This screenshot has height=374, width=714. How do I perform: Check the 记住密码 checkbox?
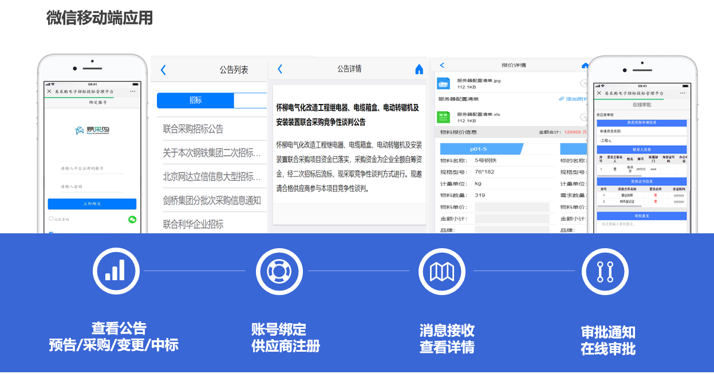pos(51,218)
